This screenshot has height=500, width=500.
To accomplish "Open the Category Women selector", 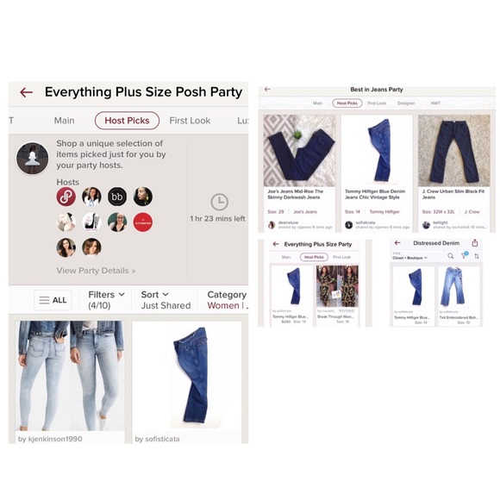I will [x=227, y=300].
